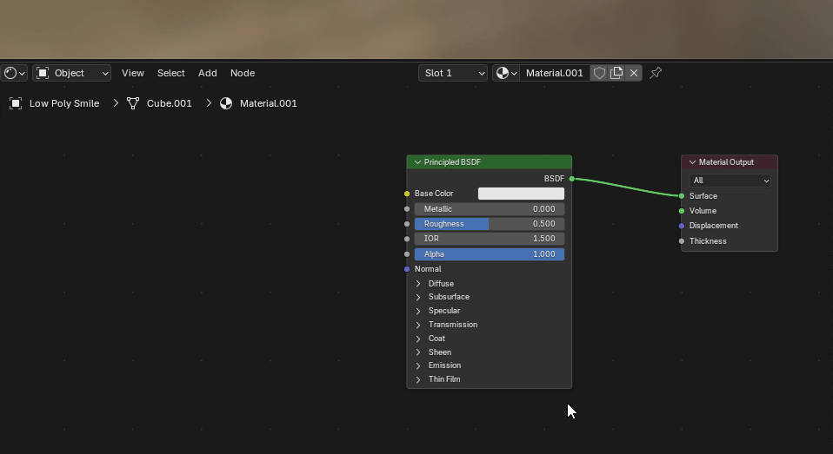Click the Roughness slider field
833x454 pixels.
(x=490, y=224)
